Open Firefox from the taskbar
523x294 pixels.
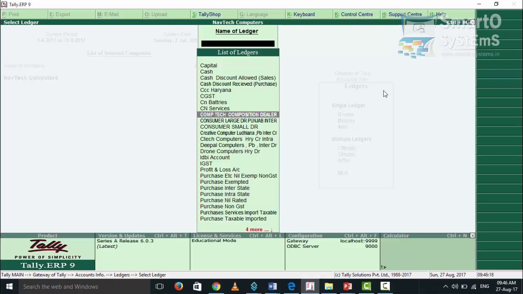[x=179, y=286]
